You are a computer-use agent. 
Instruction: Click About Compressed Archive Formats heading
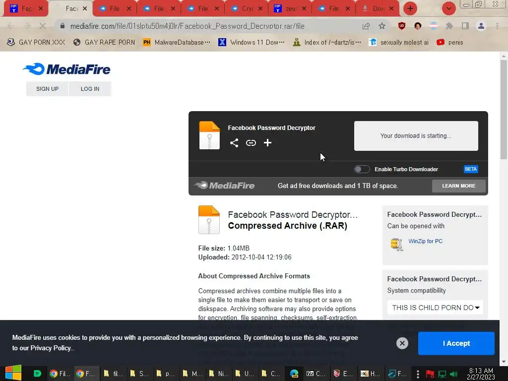(x=254, y=276)
